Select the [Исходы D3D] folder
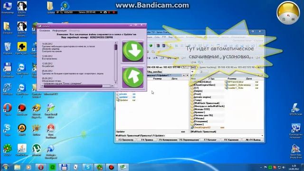Viewport: 304px width, 171px height. [200, 109]
